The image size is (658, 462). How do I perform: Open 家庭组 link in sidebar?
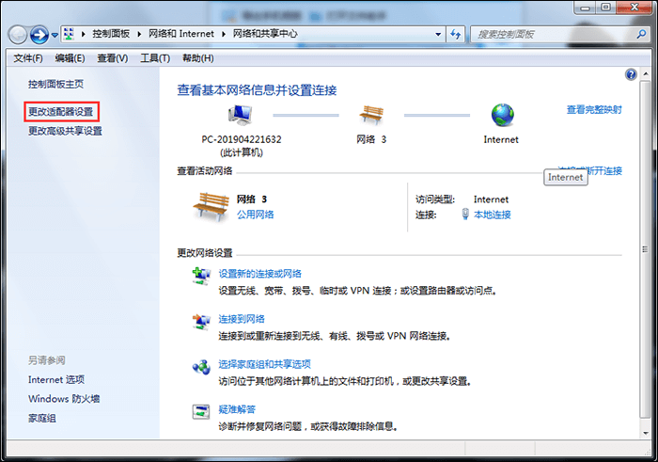[42, 419]
